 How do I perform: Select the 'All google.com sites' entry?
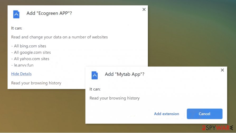tap(31, 52)
